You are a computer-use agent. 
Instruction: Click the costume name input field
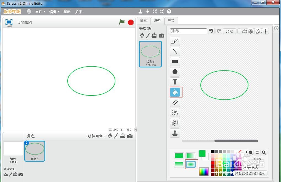(x=188, y=31)
